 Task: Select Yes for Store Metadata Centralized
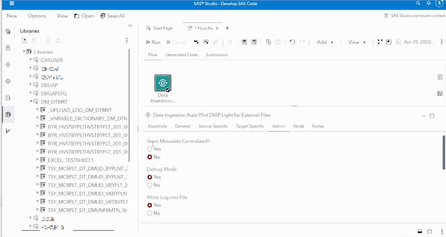coord(150,149)
